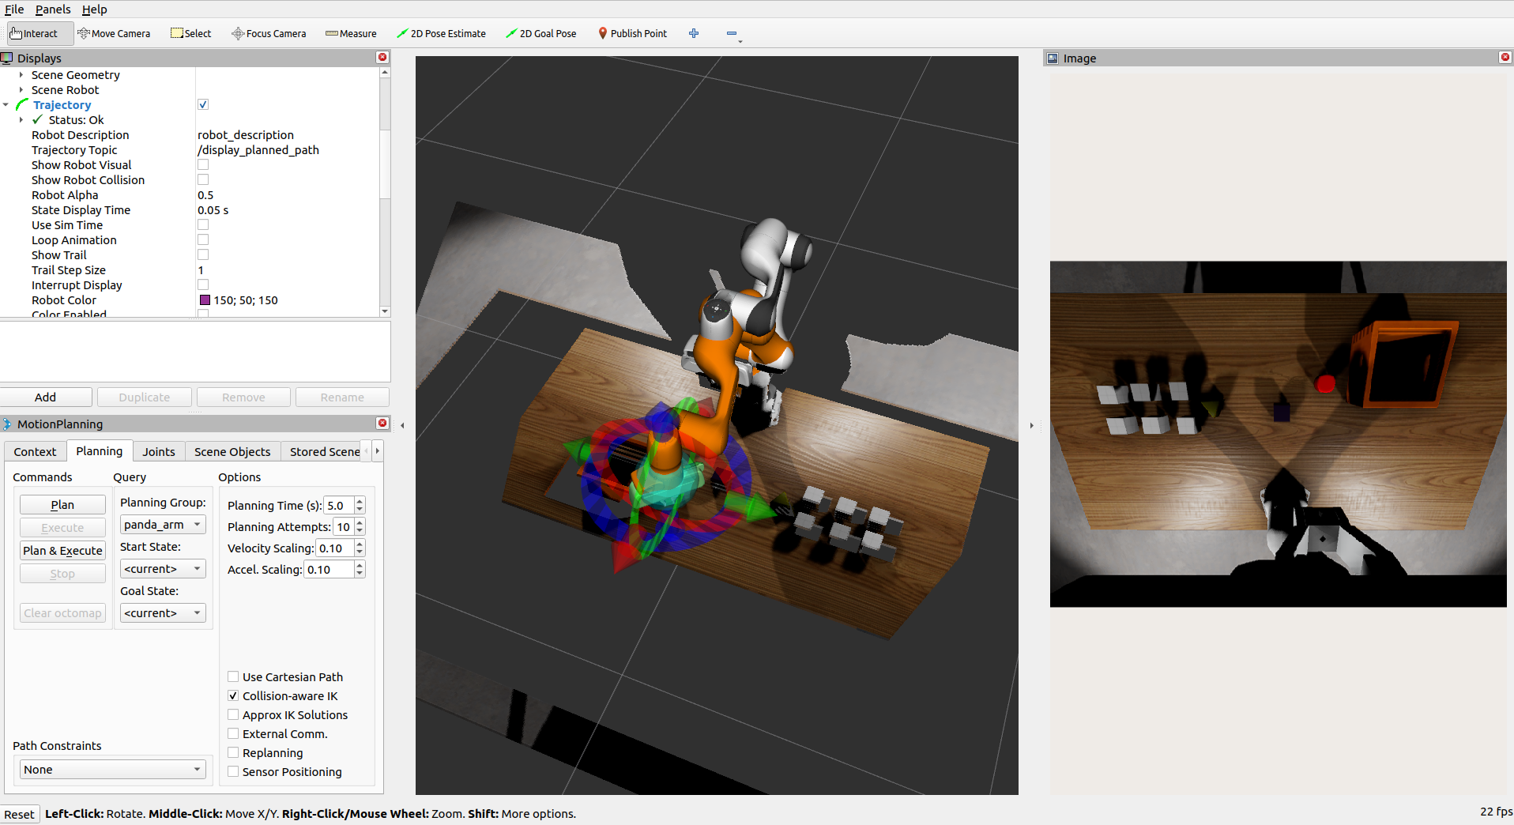Open the Path Constraints None dropdown
Image resolution: width=1514 pixels, height=825 pixels.
coord(112,769)
